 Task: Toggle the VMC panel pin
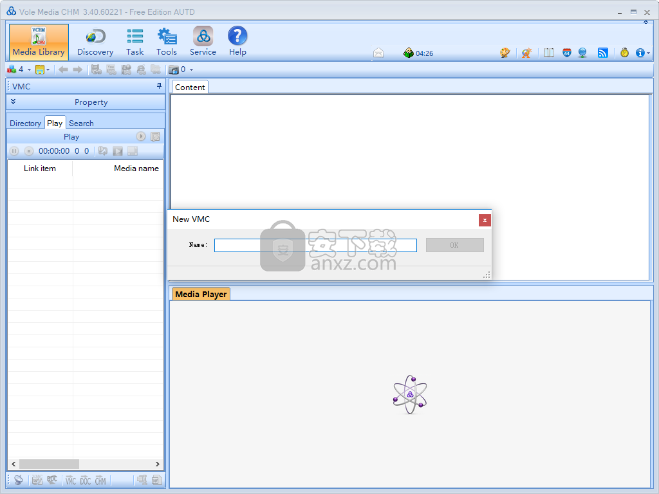click(x=159, y=86)
